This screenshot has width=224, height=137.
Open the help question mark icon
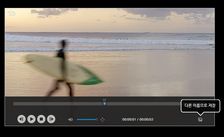tap(184, 15)
